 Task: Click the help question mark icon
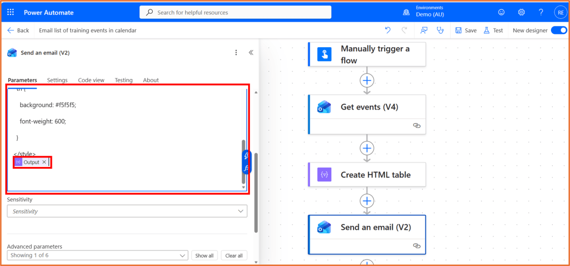tap(540, 12)
